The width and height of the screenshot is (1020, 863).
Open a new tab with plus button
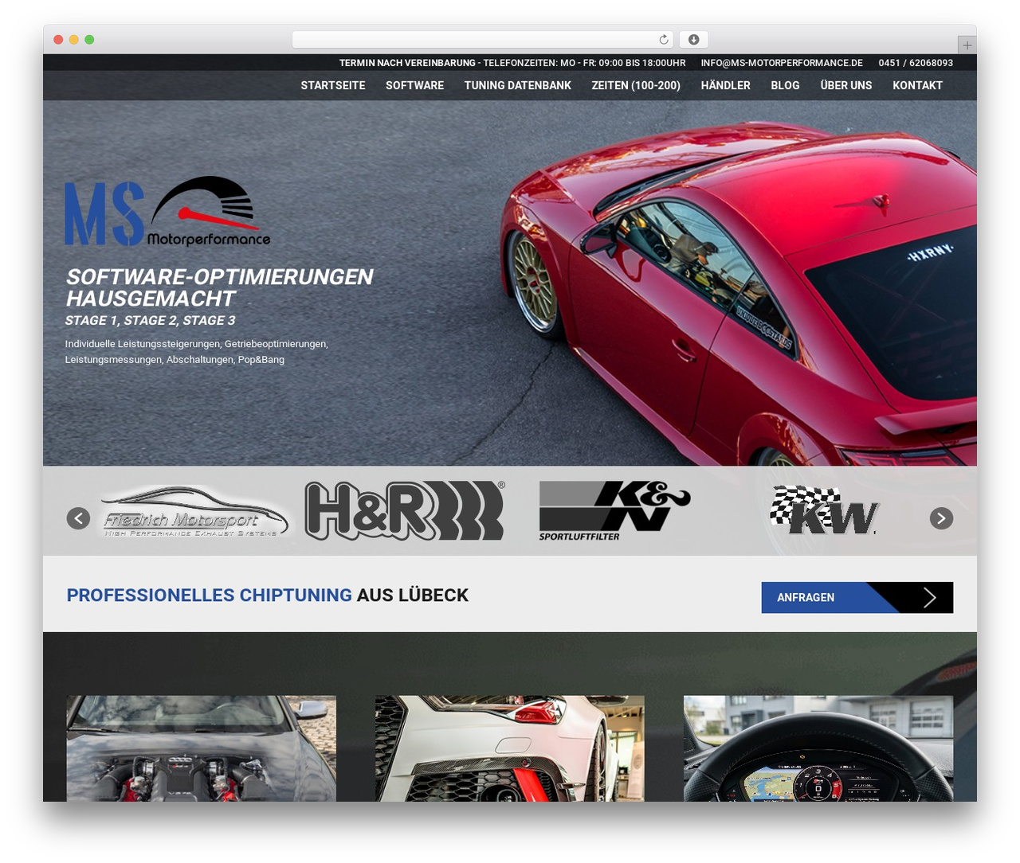point(967,45)
